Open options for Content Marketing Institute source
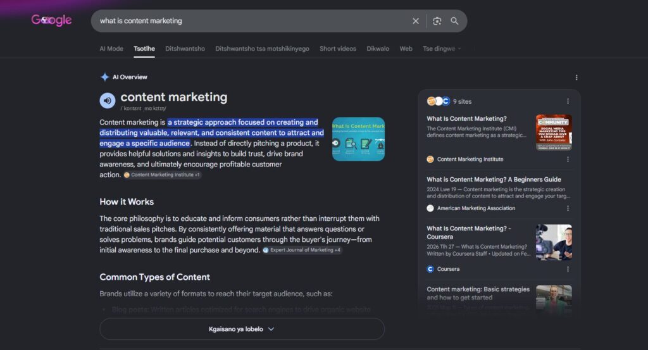Screen dimensions: 648x350 coord(568,159)
